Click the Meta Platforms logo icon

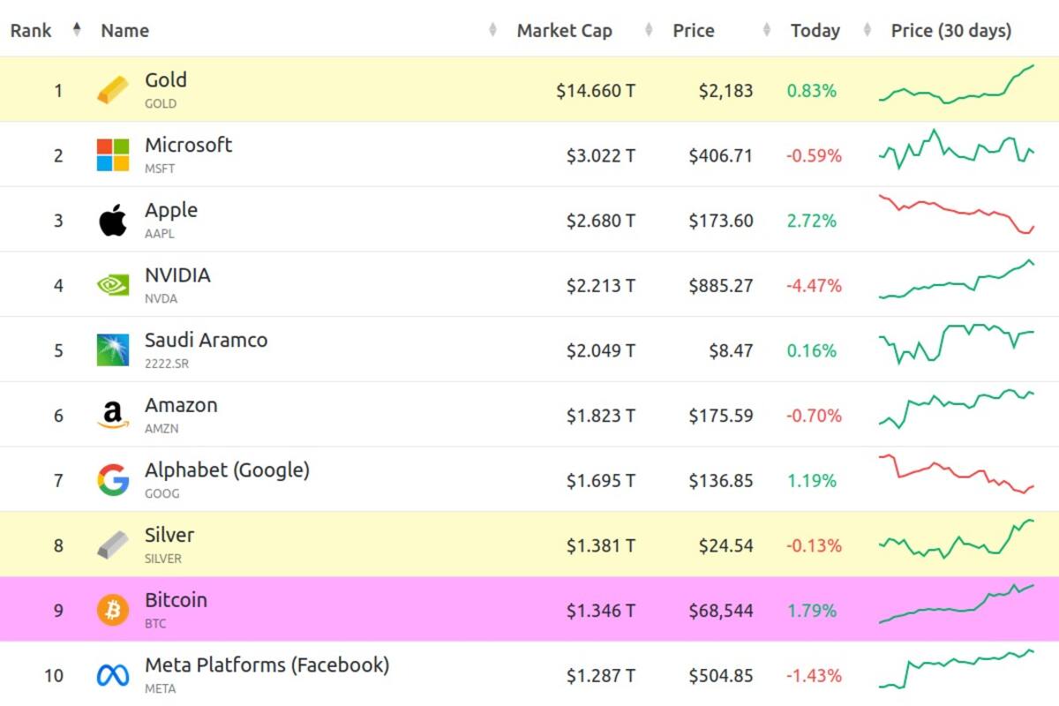pyautogui.click(x=113, y=675)
